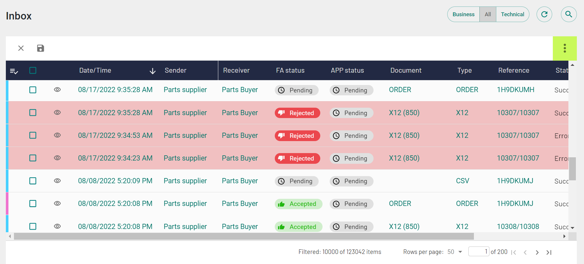Click CSV type cell

coord(463,181)
